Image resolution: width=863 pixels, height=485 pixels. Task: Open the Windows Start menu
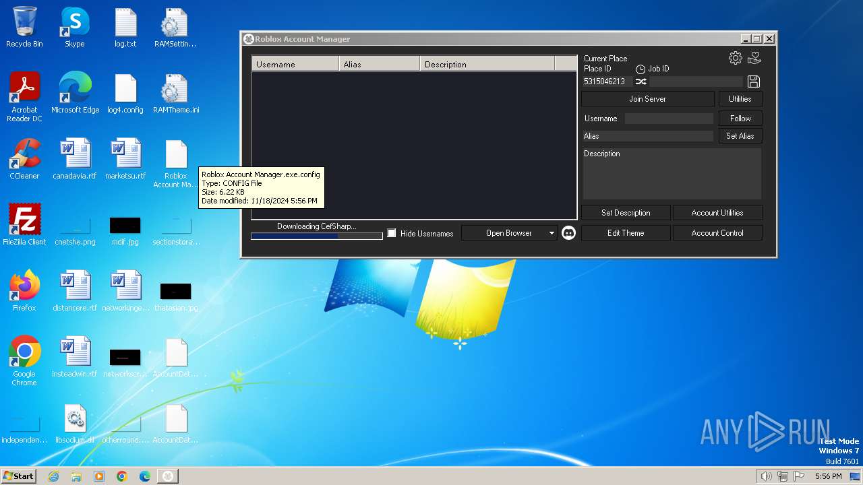coord(19,476)
